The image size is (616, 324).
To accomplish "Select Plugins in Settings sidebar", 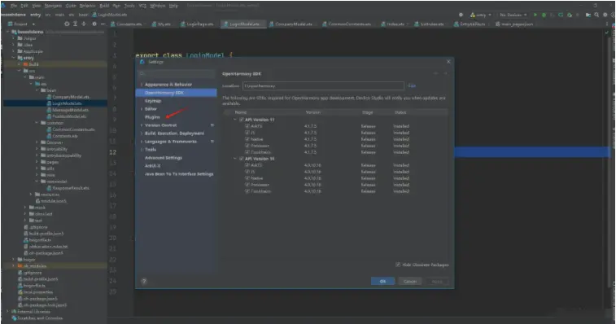I will 152,117.
